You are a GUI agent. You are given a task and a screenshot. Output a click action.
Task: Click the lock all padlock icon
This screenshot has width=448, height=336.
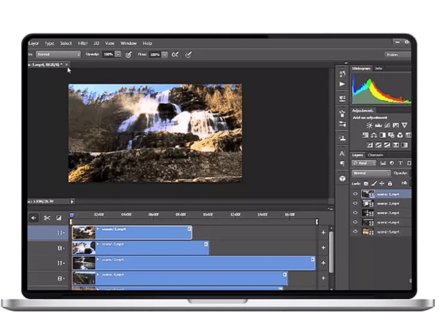[390, 183]
